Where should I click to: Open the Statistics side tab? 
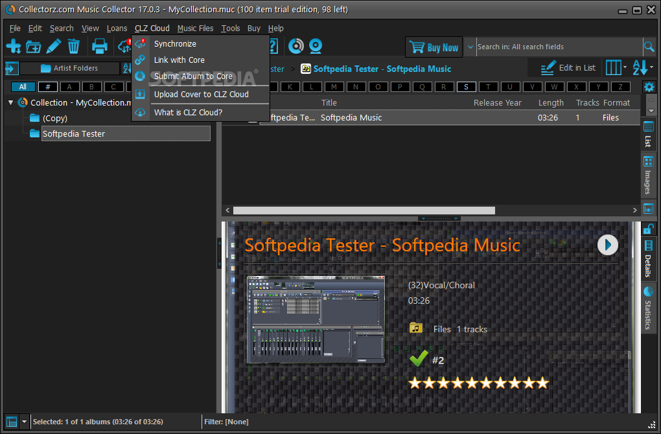pos(648,308)
